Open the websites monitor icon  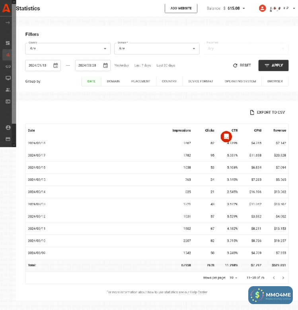8,78
